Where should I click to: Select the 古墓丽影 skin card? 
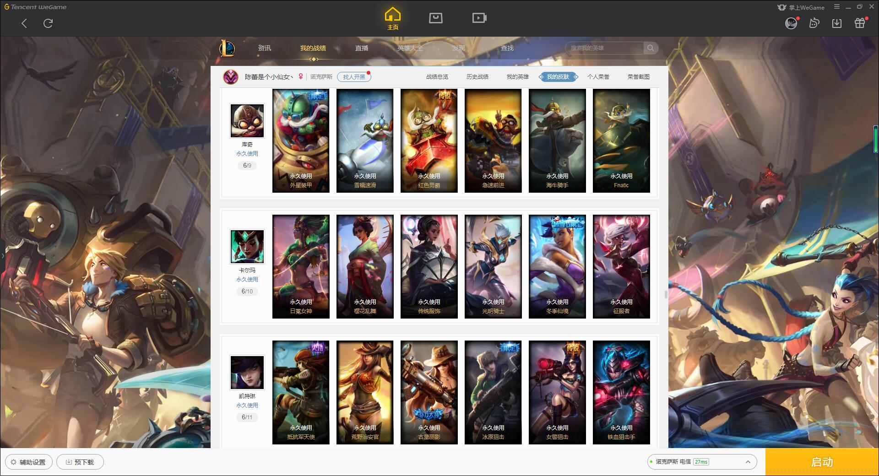429,392
